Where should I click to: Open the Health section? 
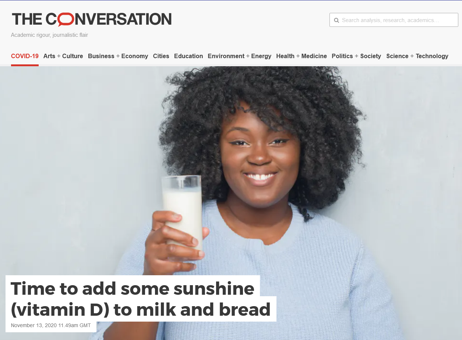pos(285,56)
